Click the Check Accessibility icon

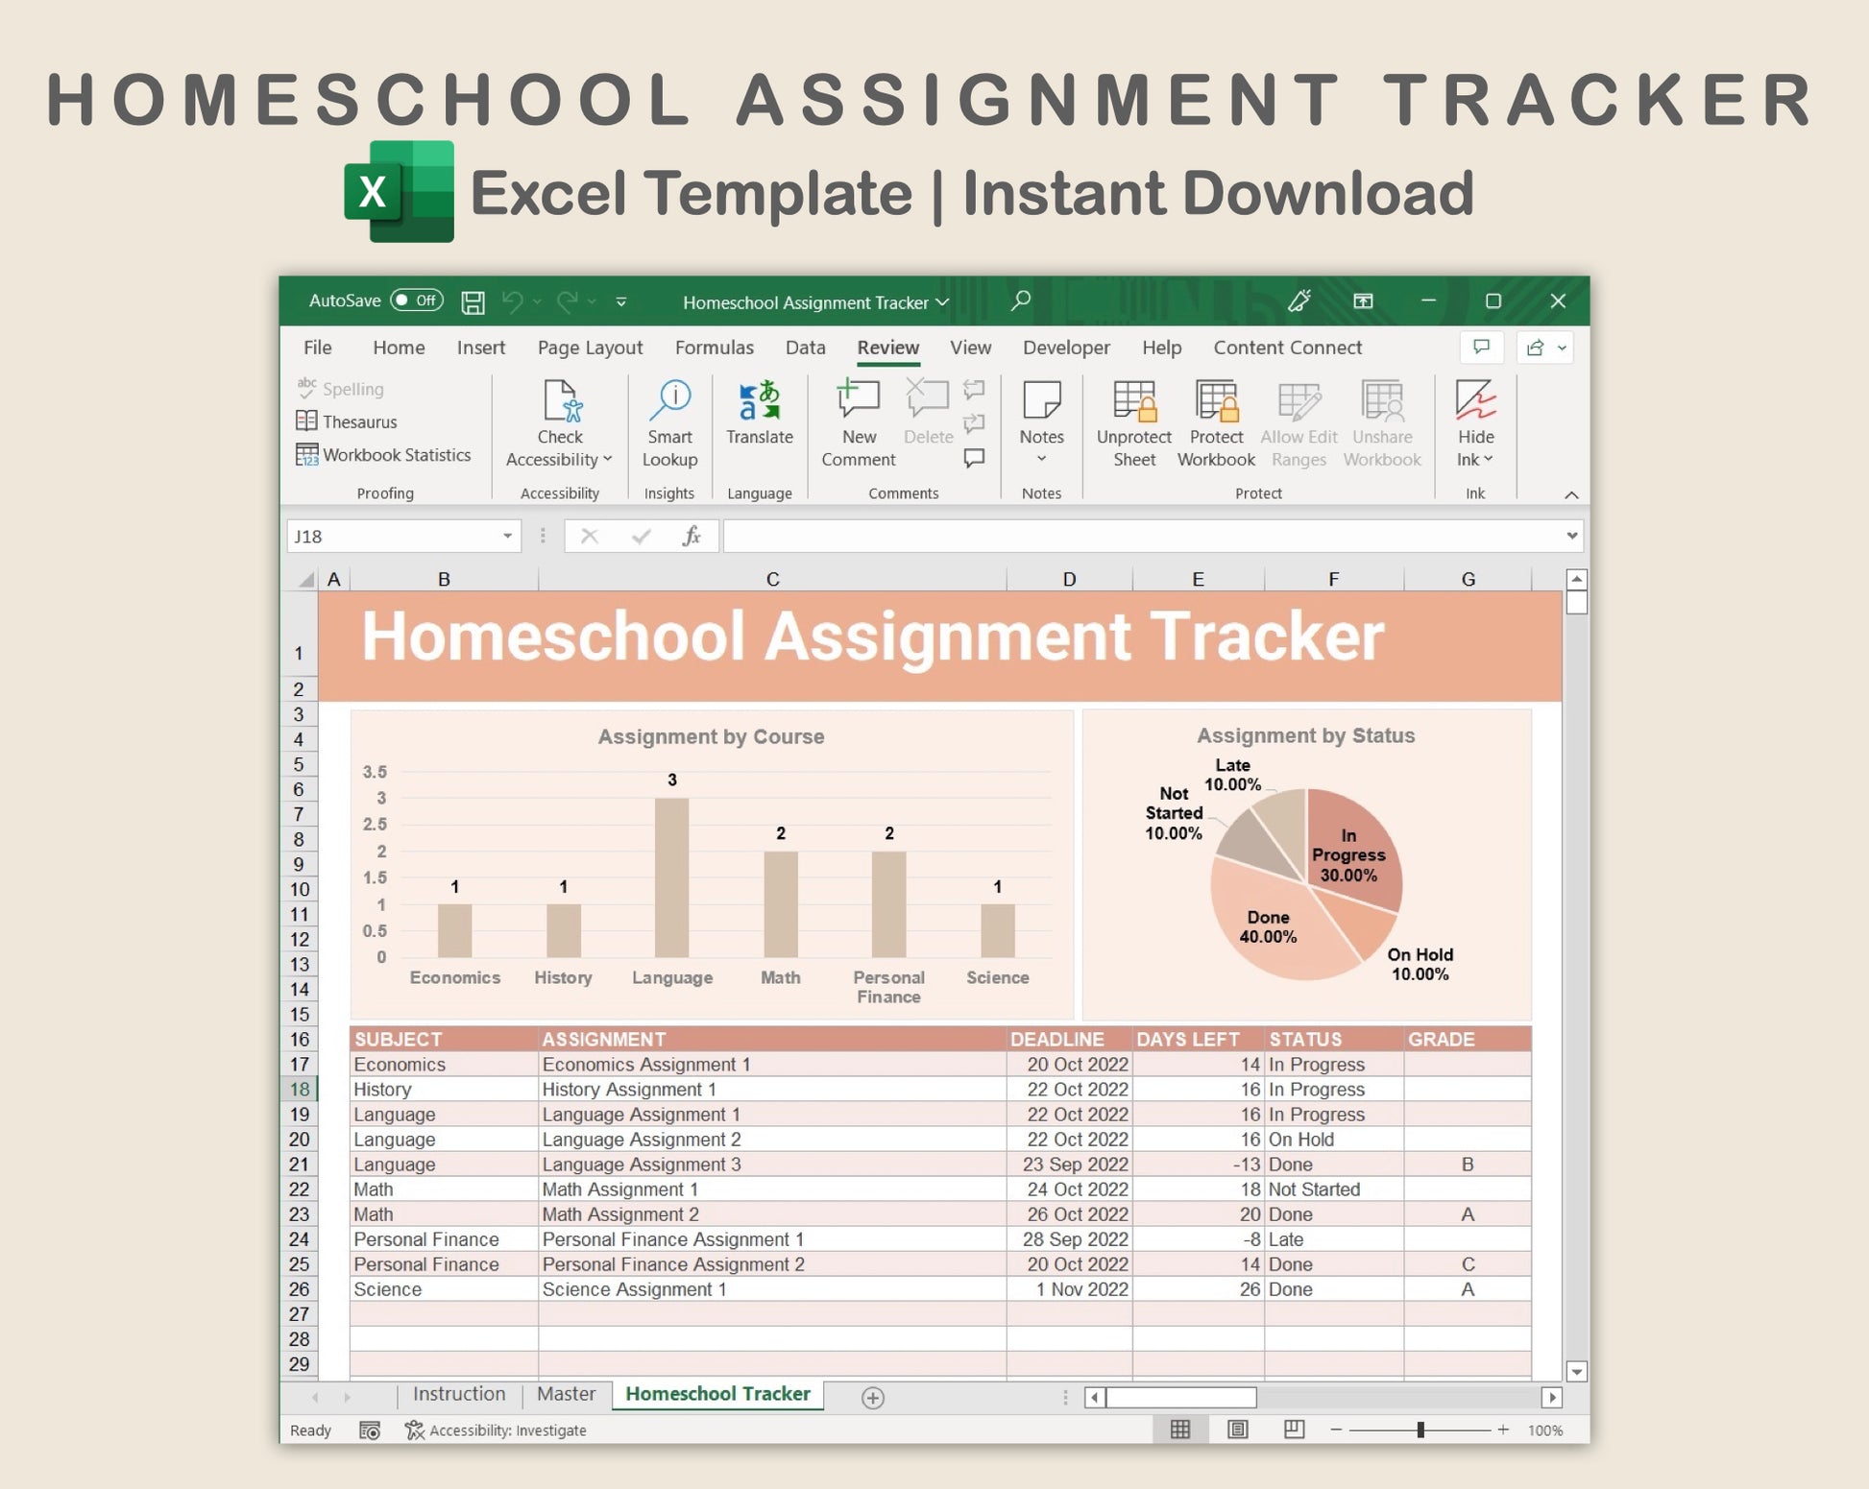[562, 401]
